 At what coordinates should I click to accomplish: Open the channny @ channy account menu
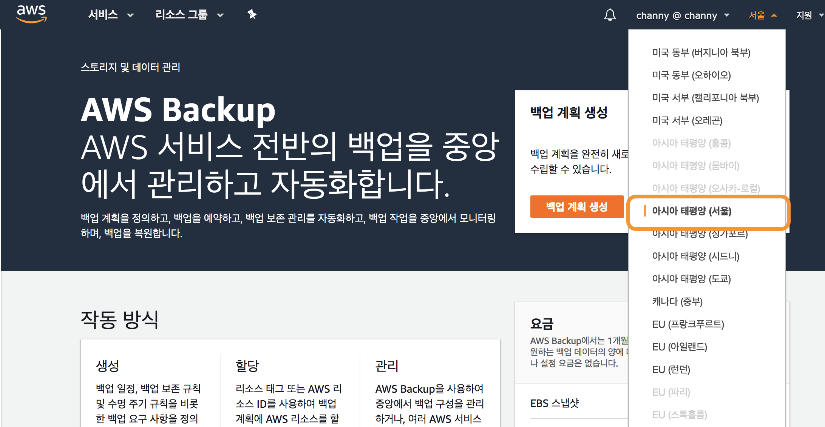[682, 15]
